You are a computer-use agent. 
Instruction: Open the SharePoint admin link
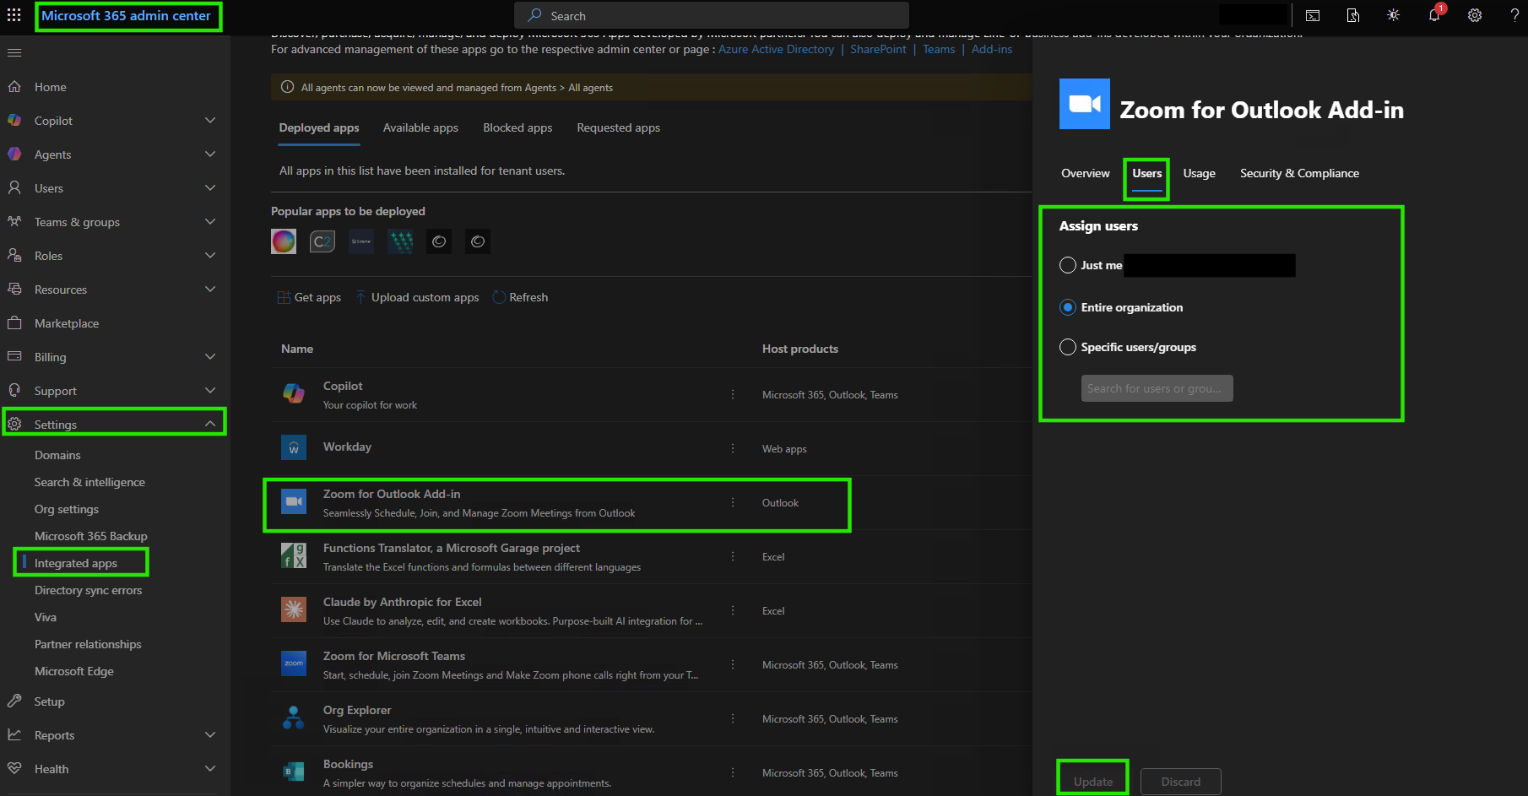click(878, 49)
